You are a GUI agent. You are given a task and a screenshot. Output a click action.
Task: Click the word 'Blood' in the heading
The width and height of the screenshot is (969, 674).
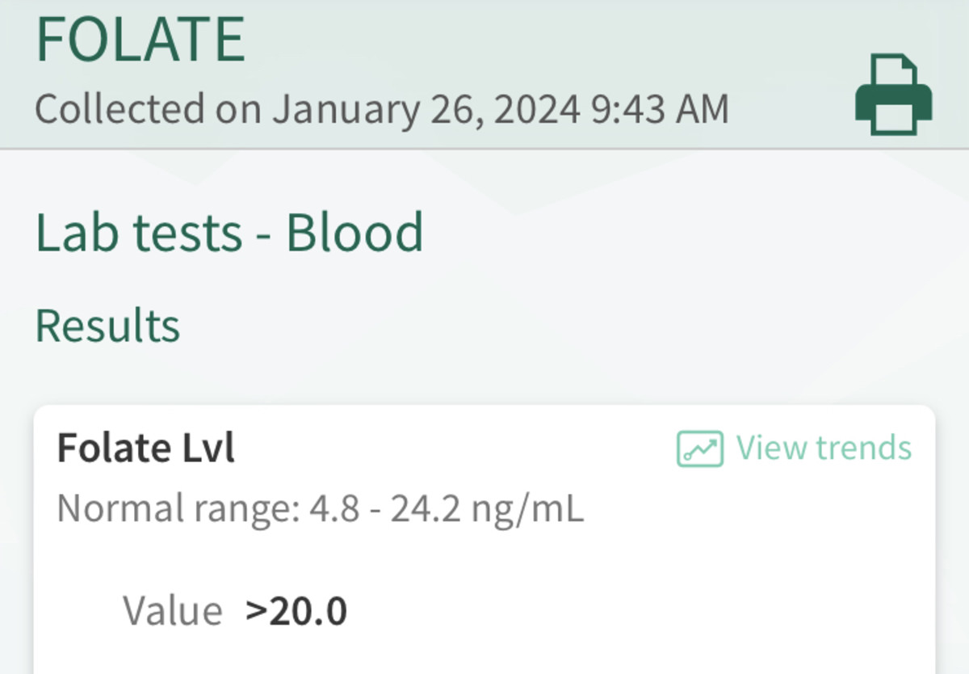tap(354, 232)
